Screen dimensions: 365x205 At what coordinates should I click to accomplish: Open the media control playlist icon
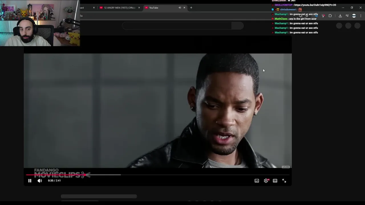pos(347,16)
